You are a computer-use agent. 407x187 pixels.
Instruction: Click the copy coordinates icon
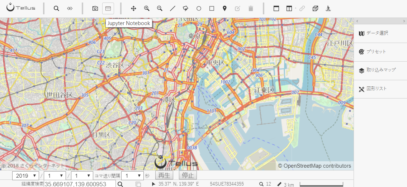click(138, 184)
